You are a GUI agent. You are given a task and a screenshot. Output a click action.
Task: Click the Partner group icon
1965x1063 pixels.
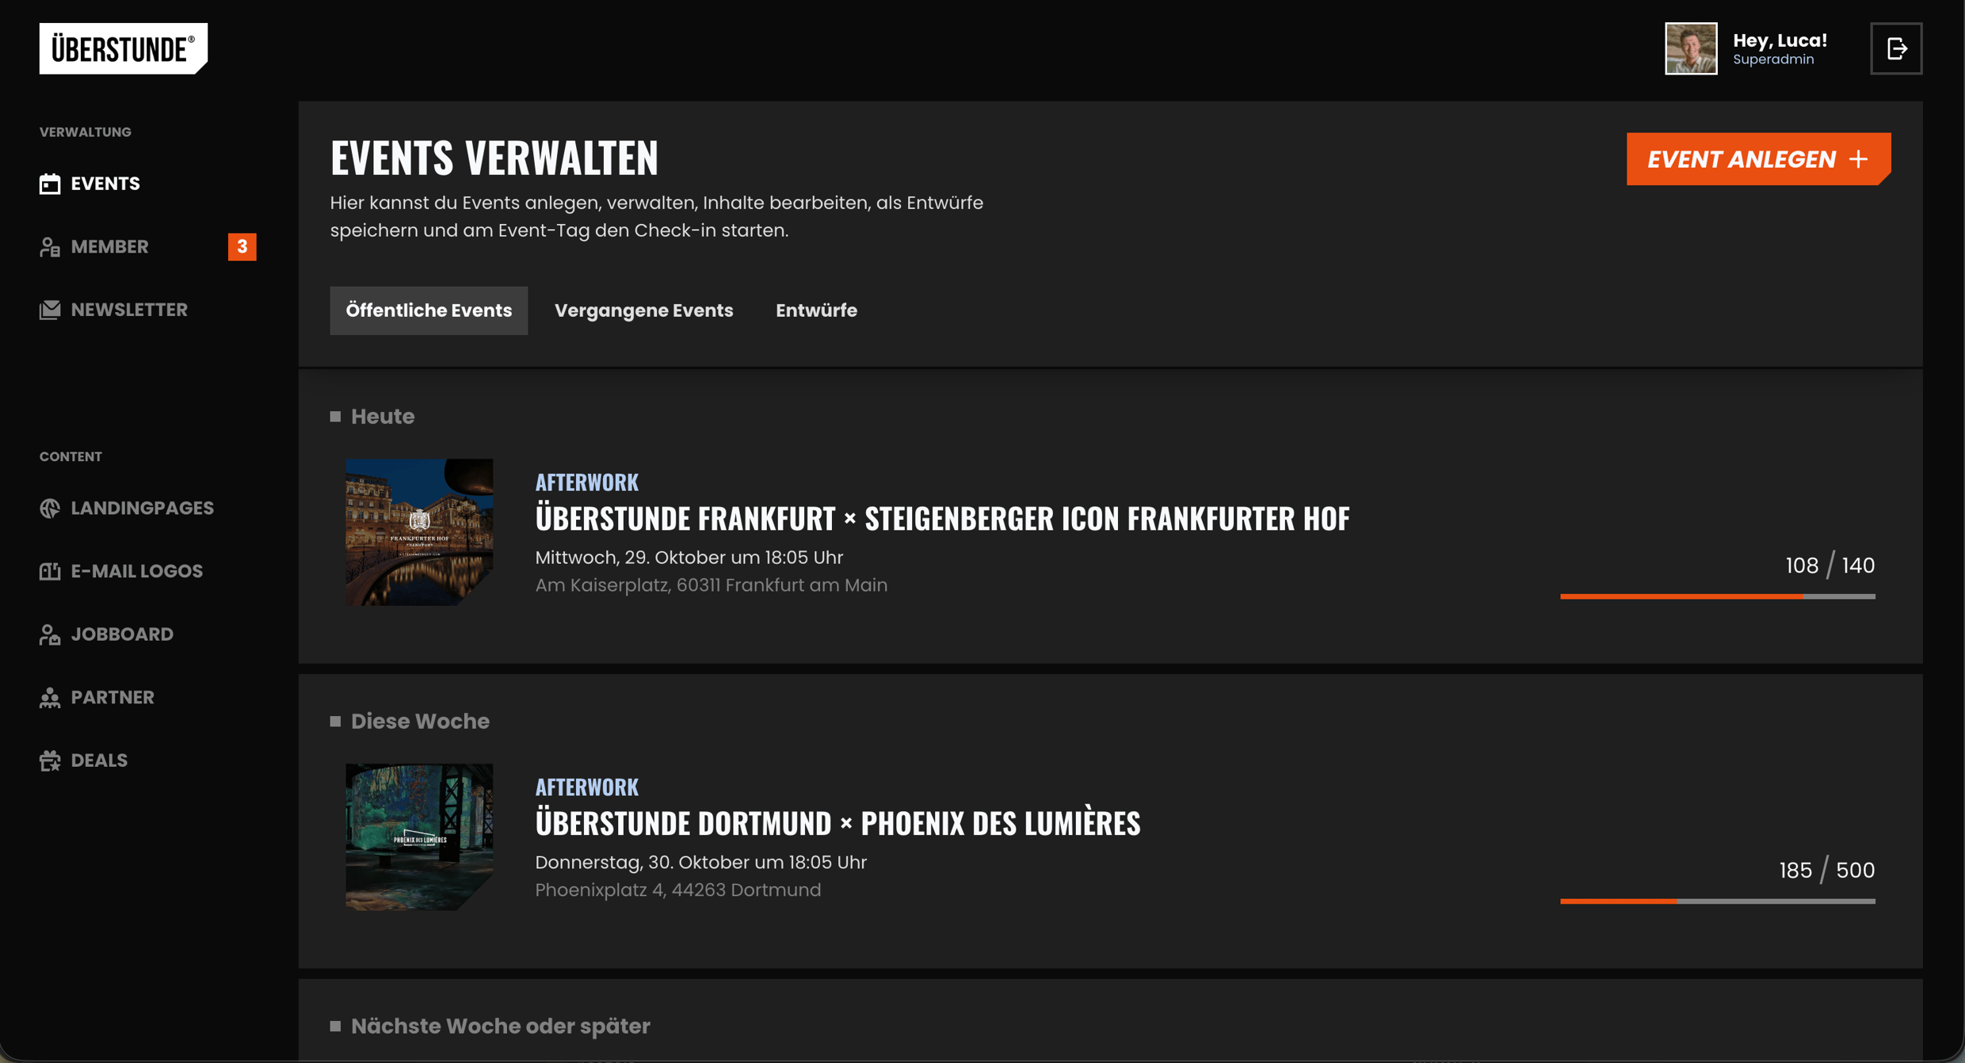[x=50, y=697]
